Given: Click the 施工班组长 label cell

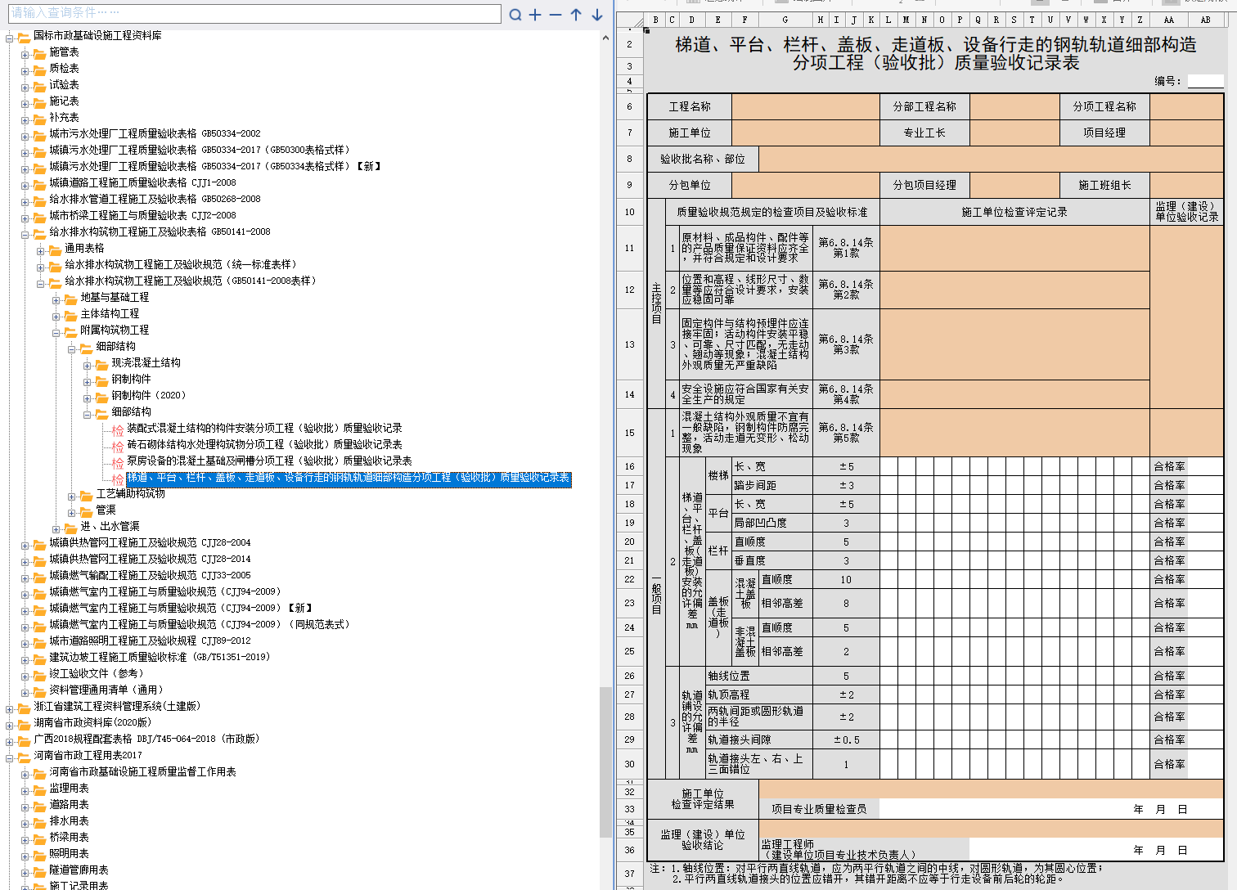Looking at the screenshot, I should pos(1104,185).
